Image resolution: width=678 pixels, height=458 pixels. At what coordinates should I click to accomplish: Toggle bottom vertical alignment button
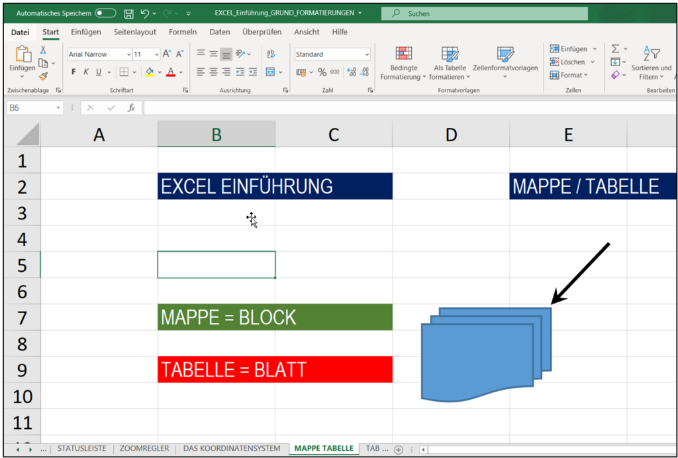pos(226,54)
